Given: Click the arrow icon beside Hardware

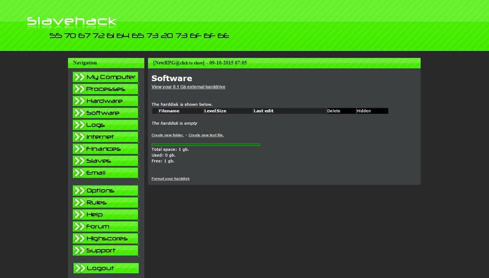Looking at the screenshot, I should (79, 101).
